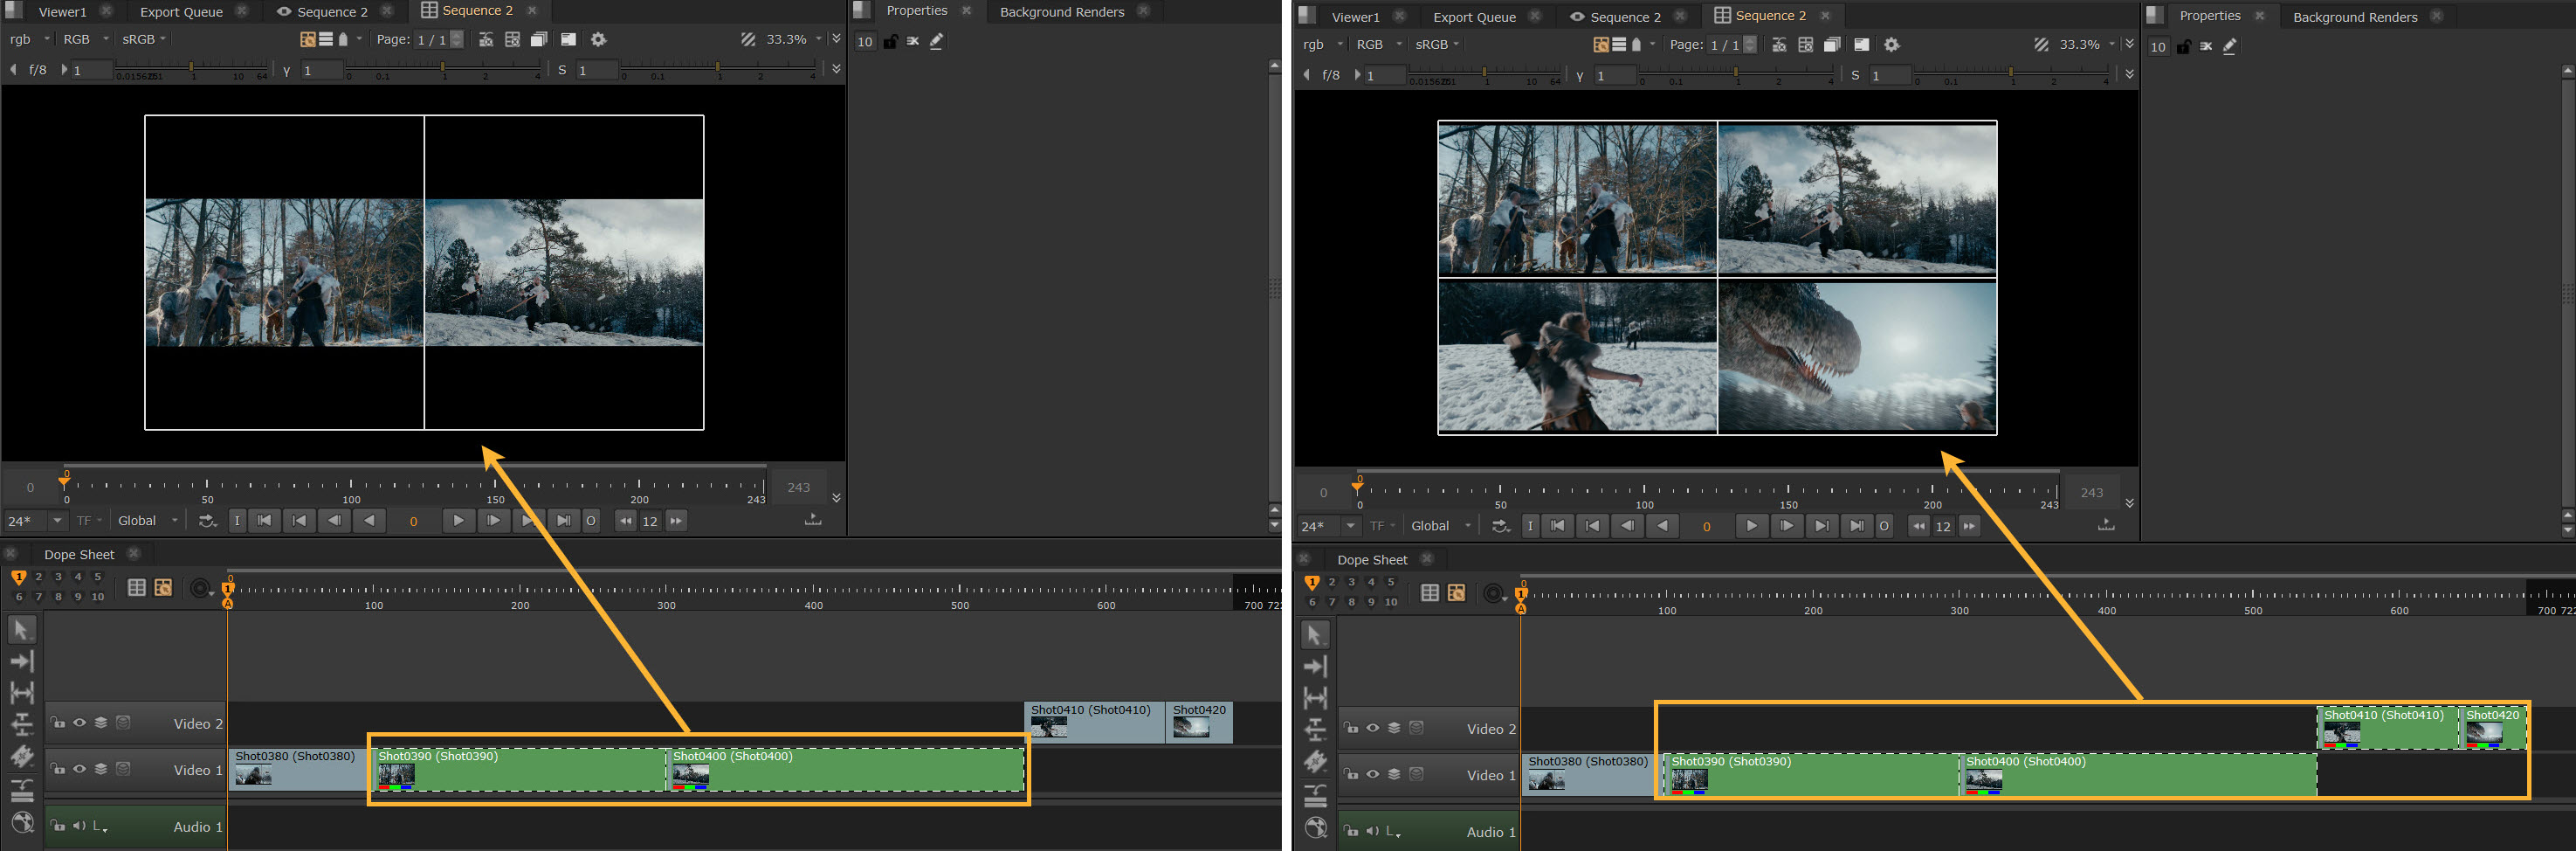The height and width of the screenshot is (851, 2576).
Task: Click the loop mode icon in left viewer
Action: [x=207, y=520]
